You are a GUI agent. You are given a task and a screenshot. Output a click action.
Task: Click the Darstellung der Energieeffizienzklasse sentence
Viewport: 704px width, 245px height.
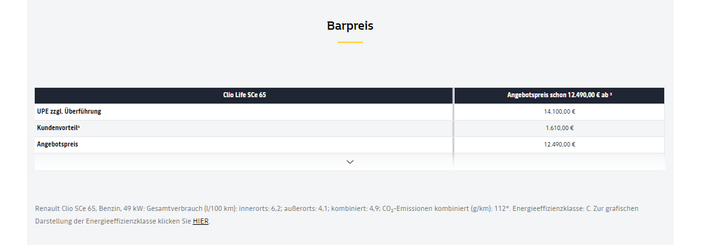122,221
